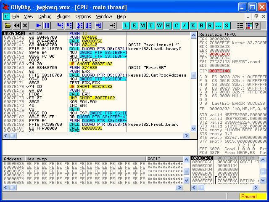Image resolution: width=269 pixels, height=202 pixels.
Task: Open the Help menu
Action: (x=121, y=16)
